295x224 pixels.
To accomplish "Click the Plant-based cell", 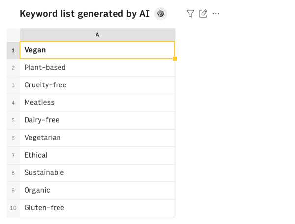I will tap(97, 68).
